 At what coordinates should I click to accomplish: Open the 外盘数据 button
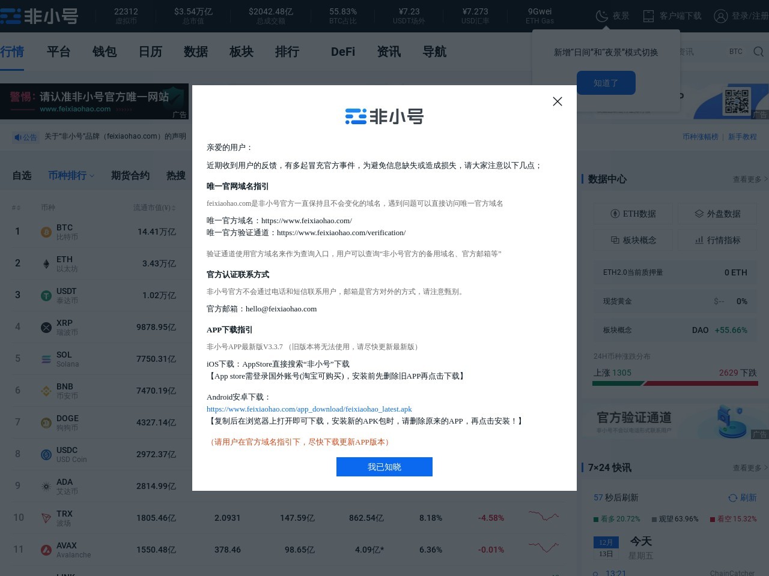pos(718,214)
